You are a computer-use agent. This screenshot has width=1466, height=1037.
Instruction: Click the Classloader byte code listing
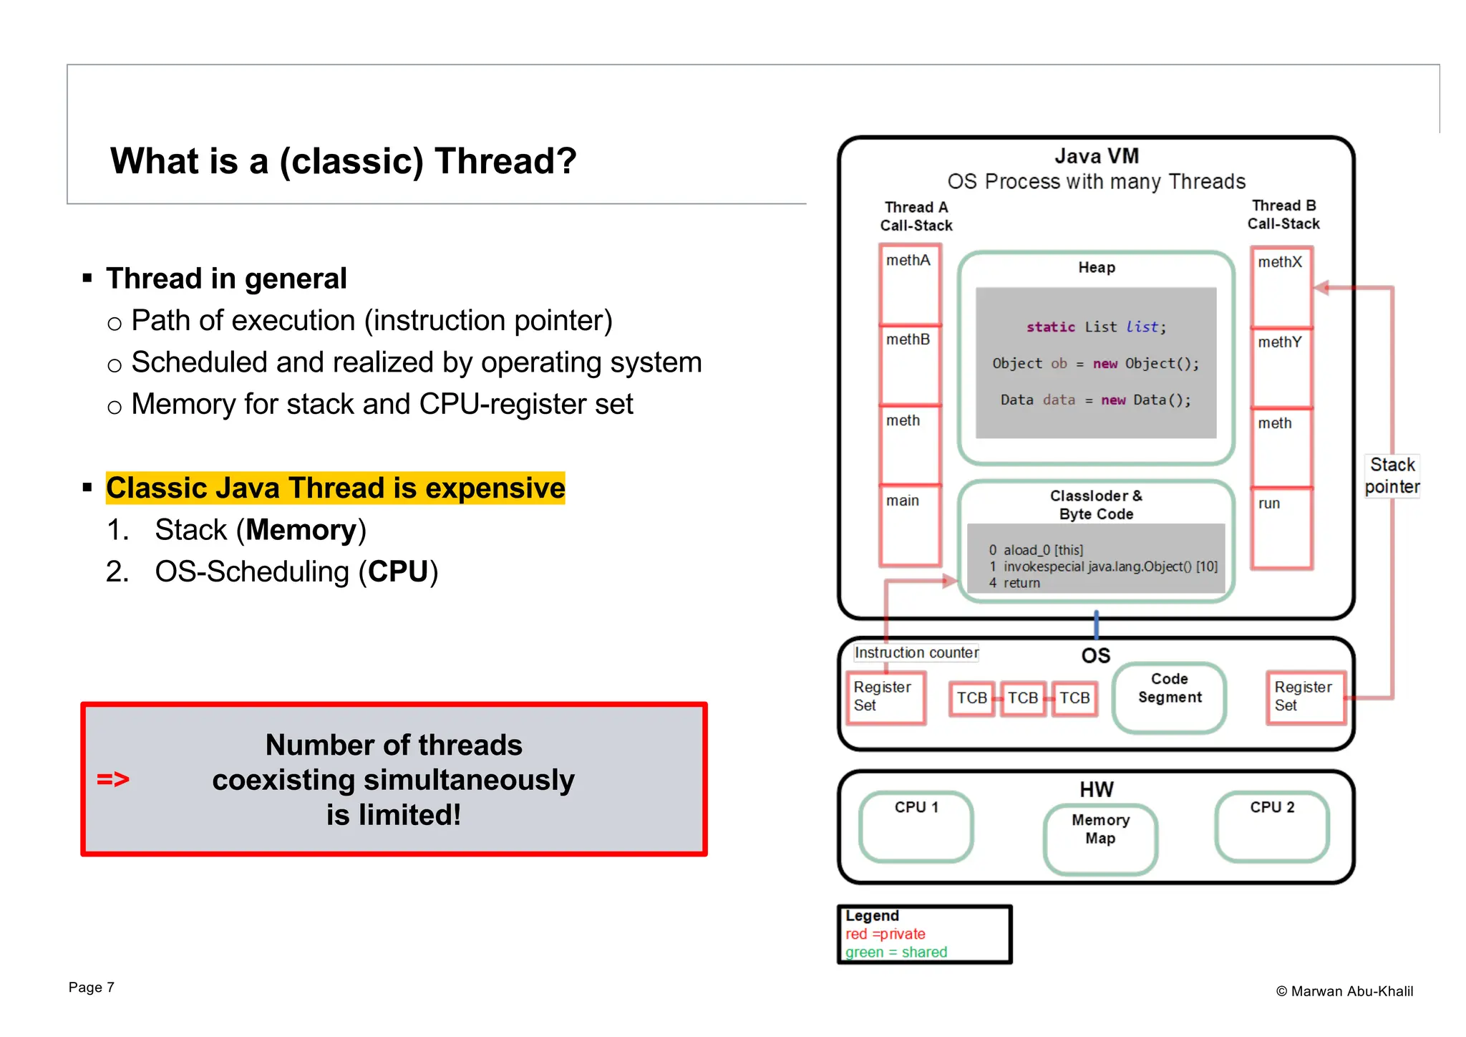(x=1095, y=566)
